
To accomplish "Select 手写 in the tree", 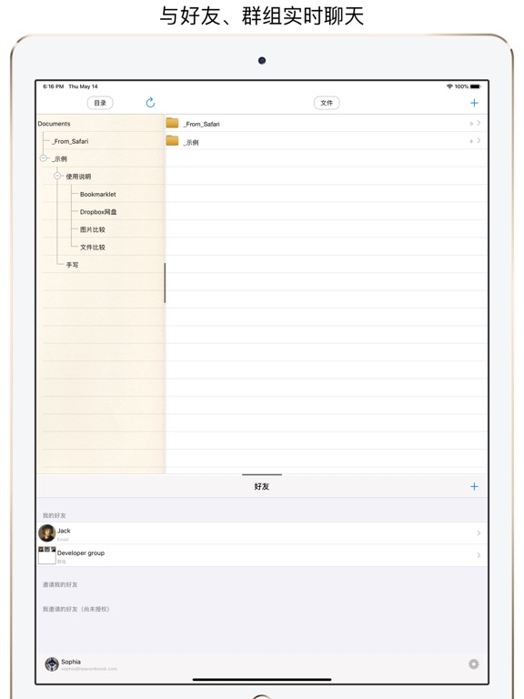I will click(72, 265).
